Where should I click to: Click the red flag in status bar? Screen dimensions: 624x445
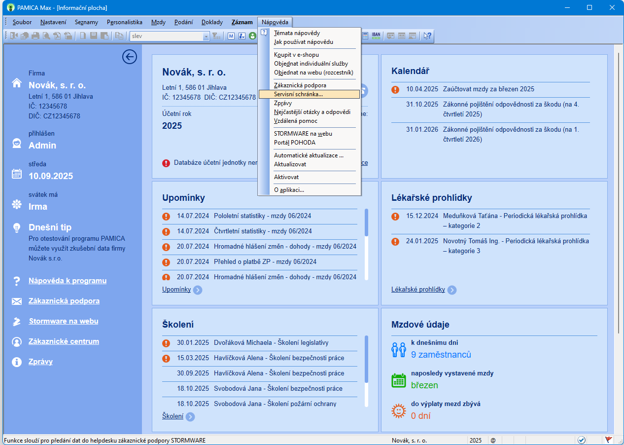coord(609,440)
